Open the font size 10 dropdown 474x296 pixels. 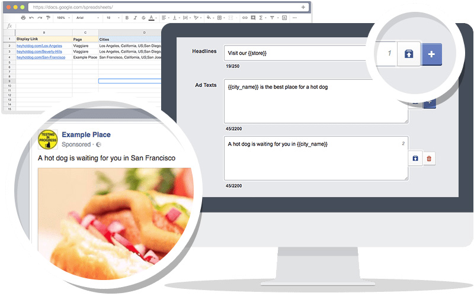click(x=113, y=18)
